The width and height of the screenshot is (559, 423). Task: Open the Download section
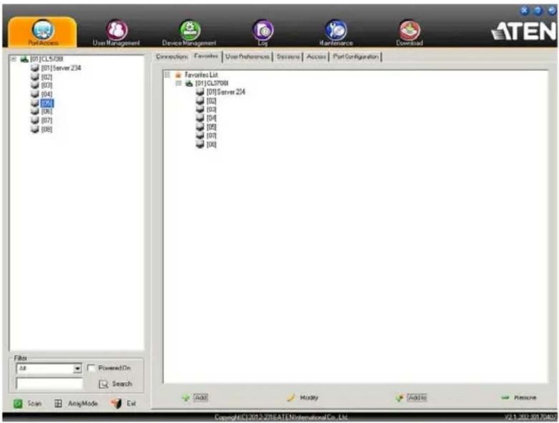point(409,33)
